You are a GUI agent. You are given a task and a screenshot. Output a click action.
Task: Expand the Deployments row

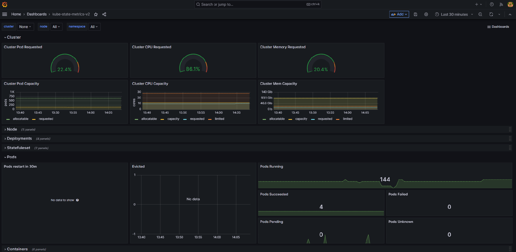click(x=18, y=138)
